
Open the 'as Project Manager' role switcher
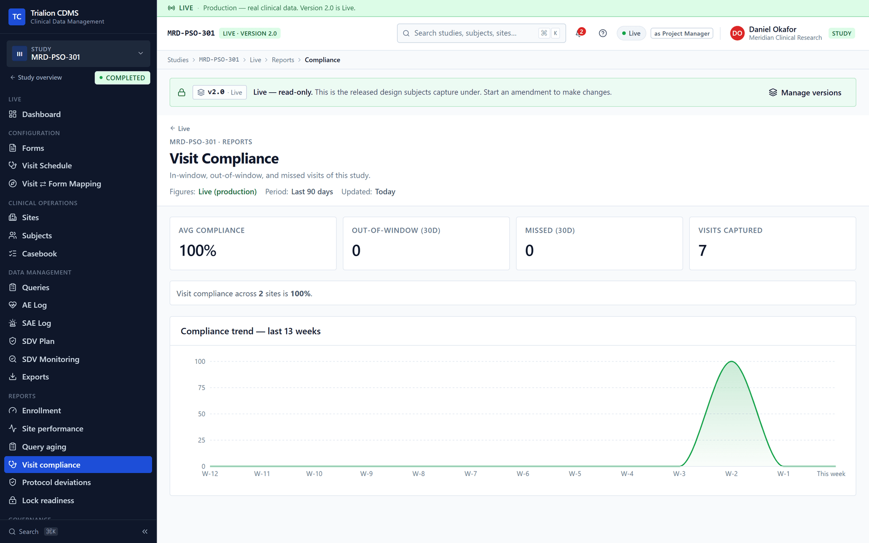click(x=682, y=33)
